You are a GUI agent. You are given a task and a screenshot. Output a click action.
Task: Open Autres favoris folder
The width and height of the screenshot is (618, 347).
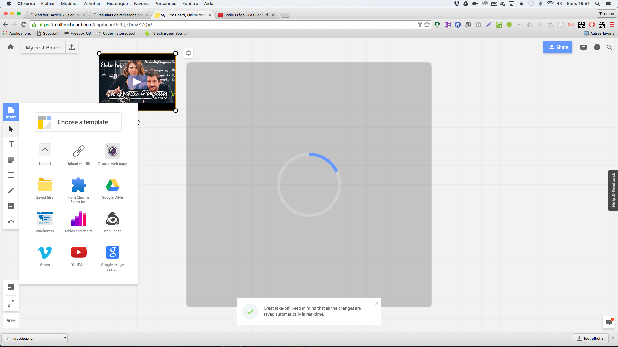pyautogui.click(x=599, y=33)
